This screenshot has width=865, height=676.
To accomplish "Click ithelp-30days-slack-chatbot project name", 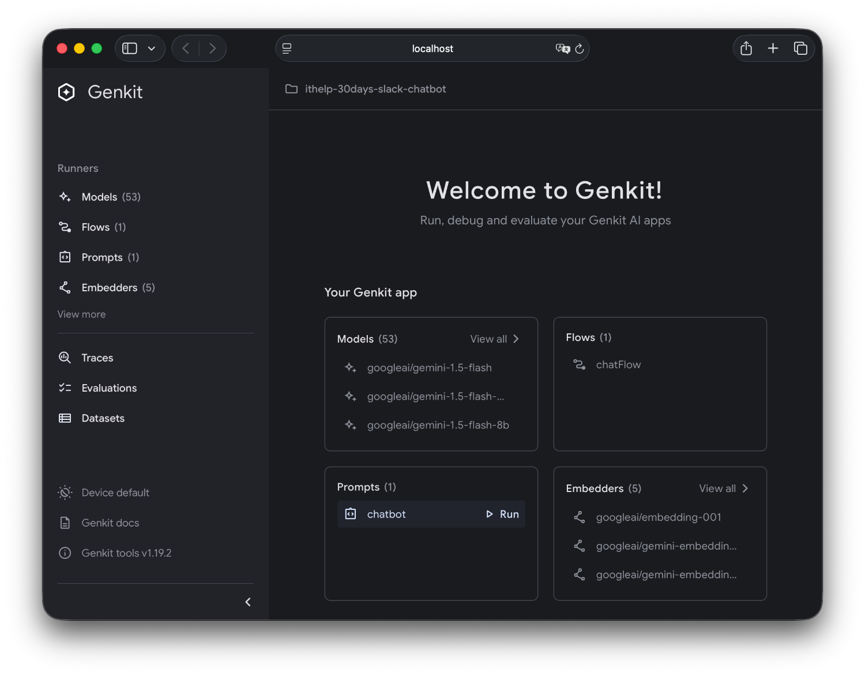I will 375,89.
